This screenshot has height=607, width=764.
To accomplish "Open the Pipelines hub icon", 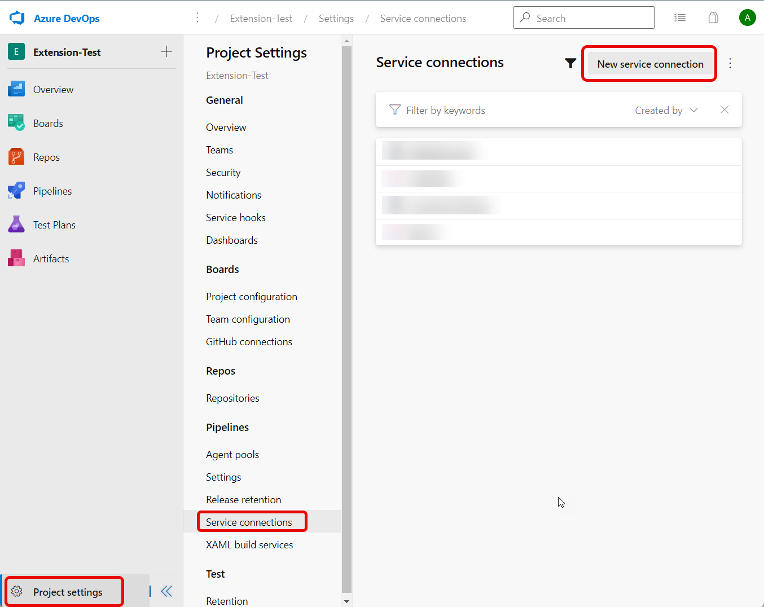I will (x=16, y=191).
